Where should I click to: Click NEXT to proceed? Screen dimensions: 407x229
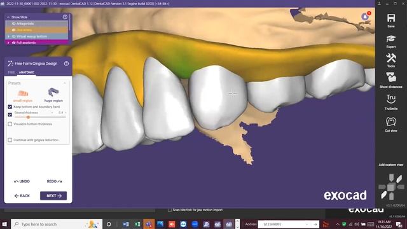click(53, 196)
